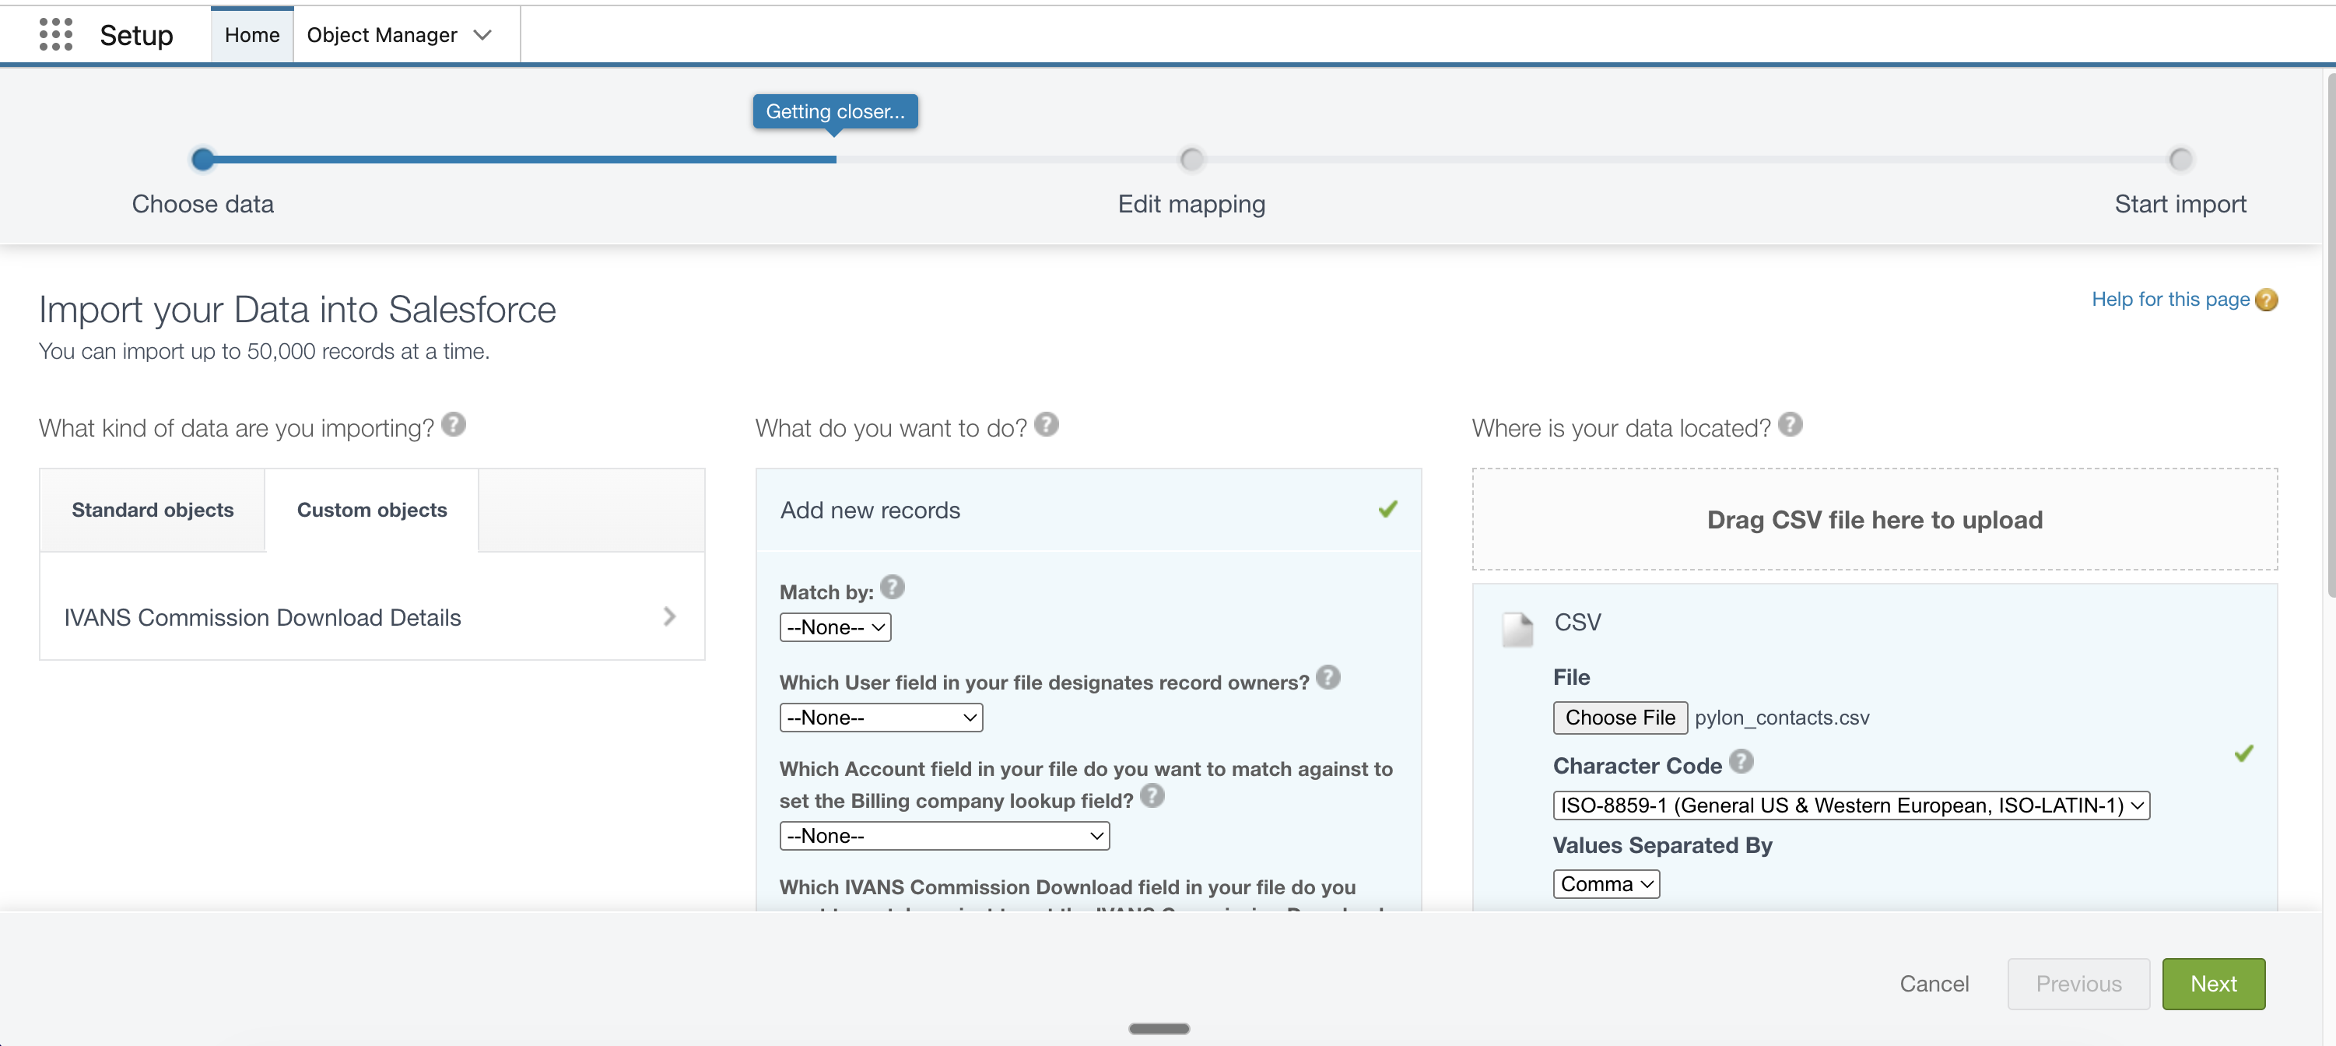Open the Values Separated By dropdown
The width and height of the screenshot is (2336, 1046).
(x=1607, y=885)
